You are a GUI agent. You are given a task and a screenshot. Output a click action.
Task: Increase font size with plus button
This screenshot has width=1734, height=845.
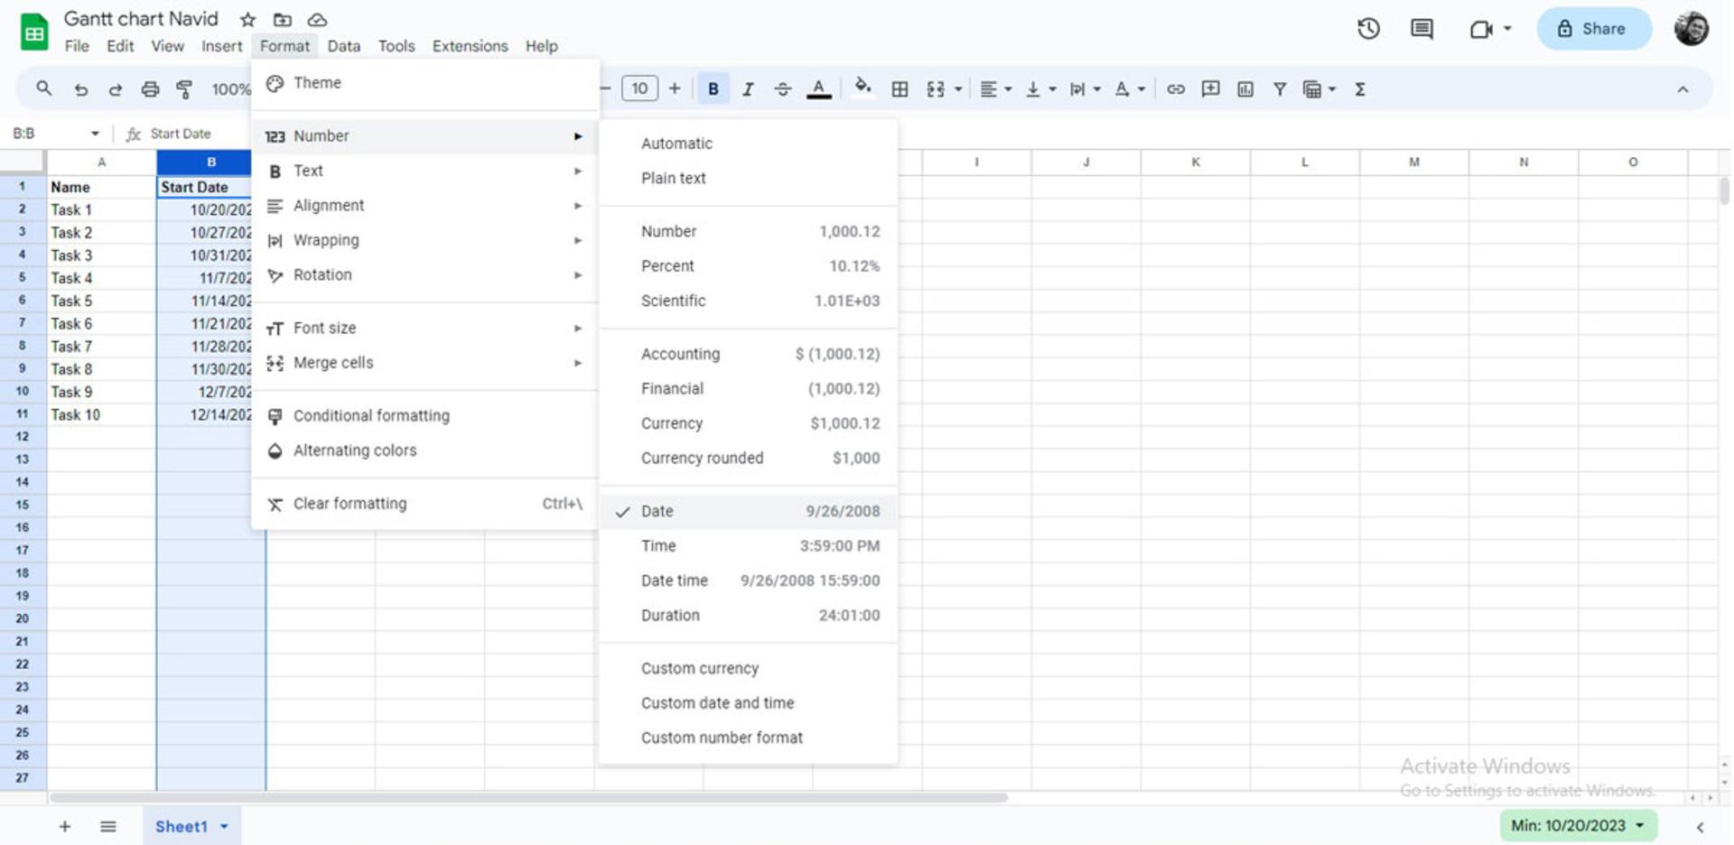pyautogui.click(x=675, y=88)
